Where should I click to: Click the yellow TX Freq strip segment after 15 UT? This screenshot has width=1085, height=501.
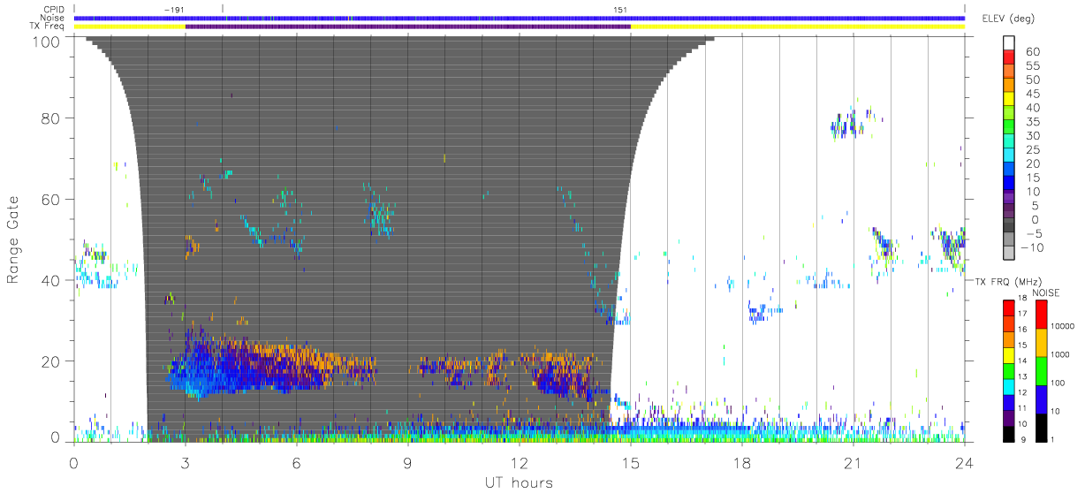click(797, 27)
